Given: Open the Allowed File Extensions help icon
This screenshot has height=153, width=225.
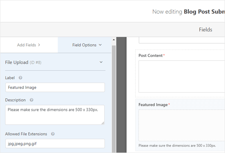Looking at the screenshot, I should [53, 134].
